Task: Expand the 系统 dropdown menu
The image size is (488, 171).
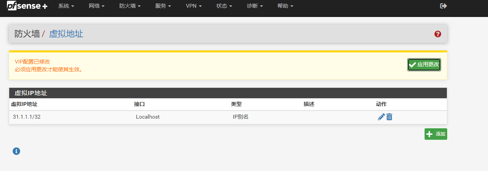Action: coord(66,6)
